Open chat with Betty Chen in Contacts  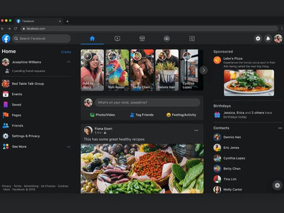(x=232, y=169)
